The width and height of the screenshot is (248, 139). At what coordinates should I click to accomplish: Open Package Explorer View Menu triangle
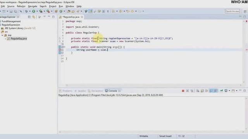(x=45, y=17)
